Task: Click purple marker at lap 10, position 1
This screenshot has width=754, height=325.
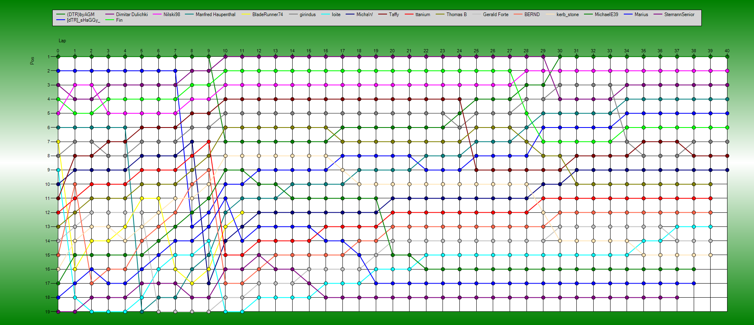Action: point(225,57)
